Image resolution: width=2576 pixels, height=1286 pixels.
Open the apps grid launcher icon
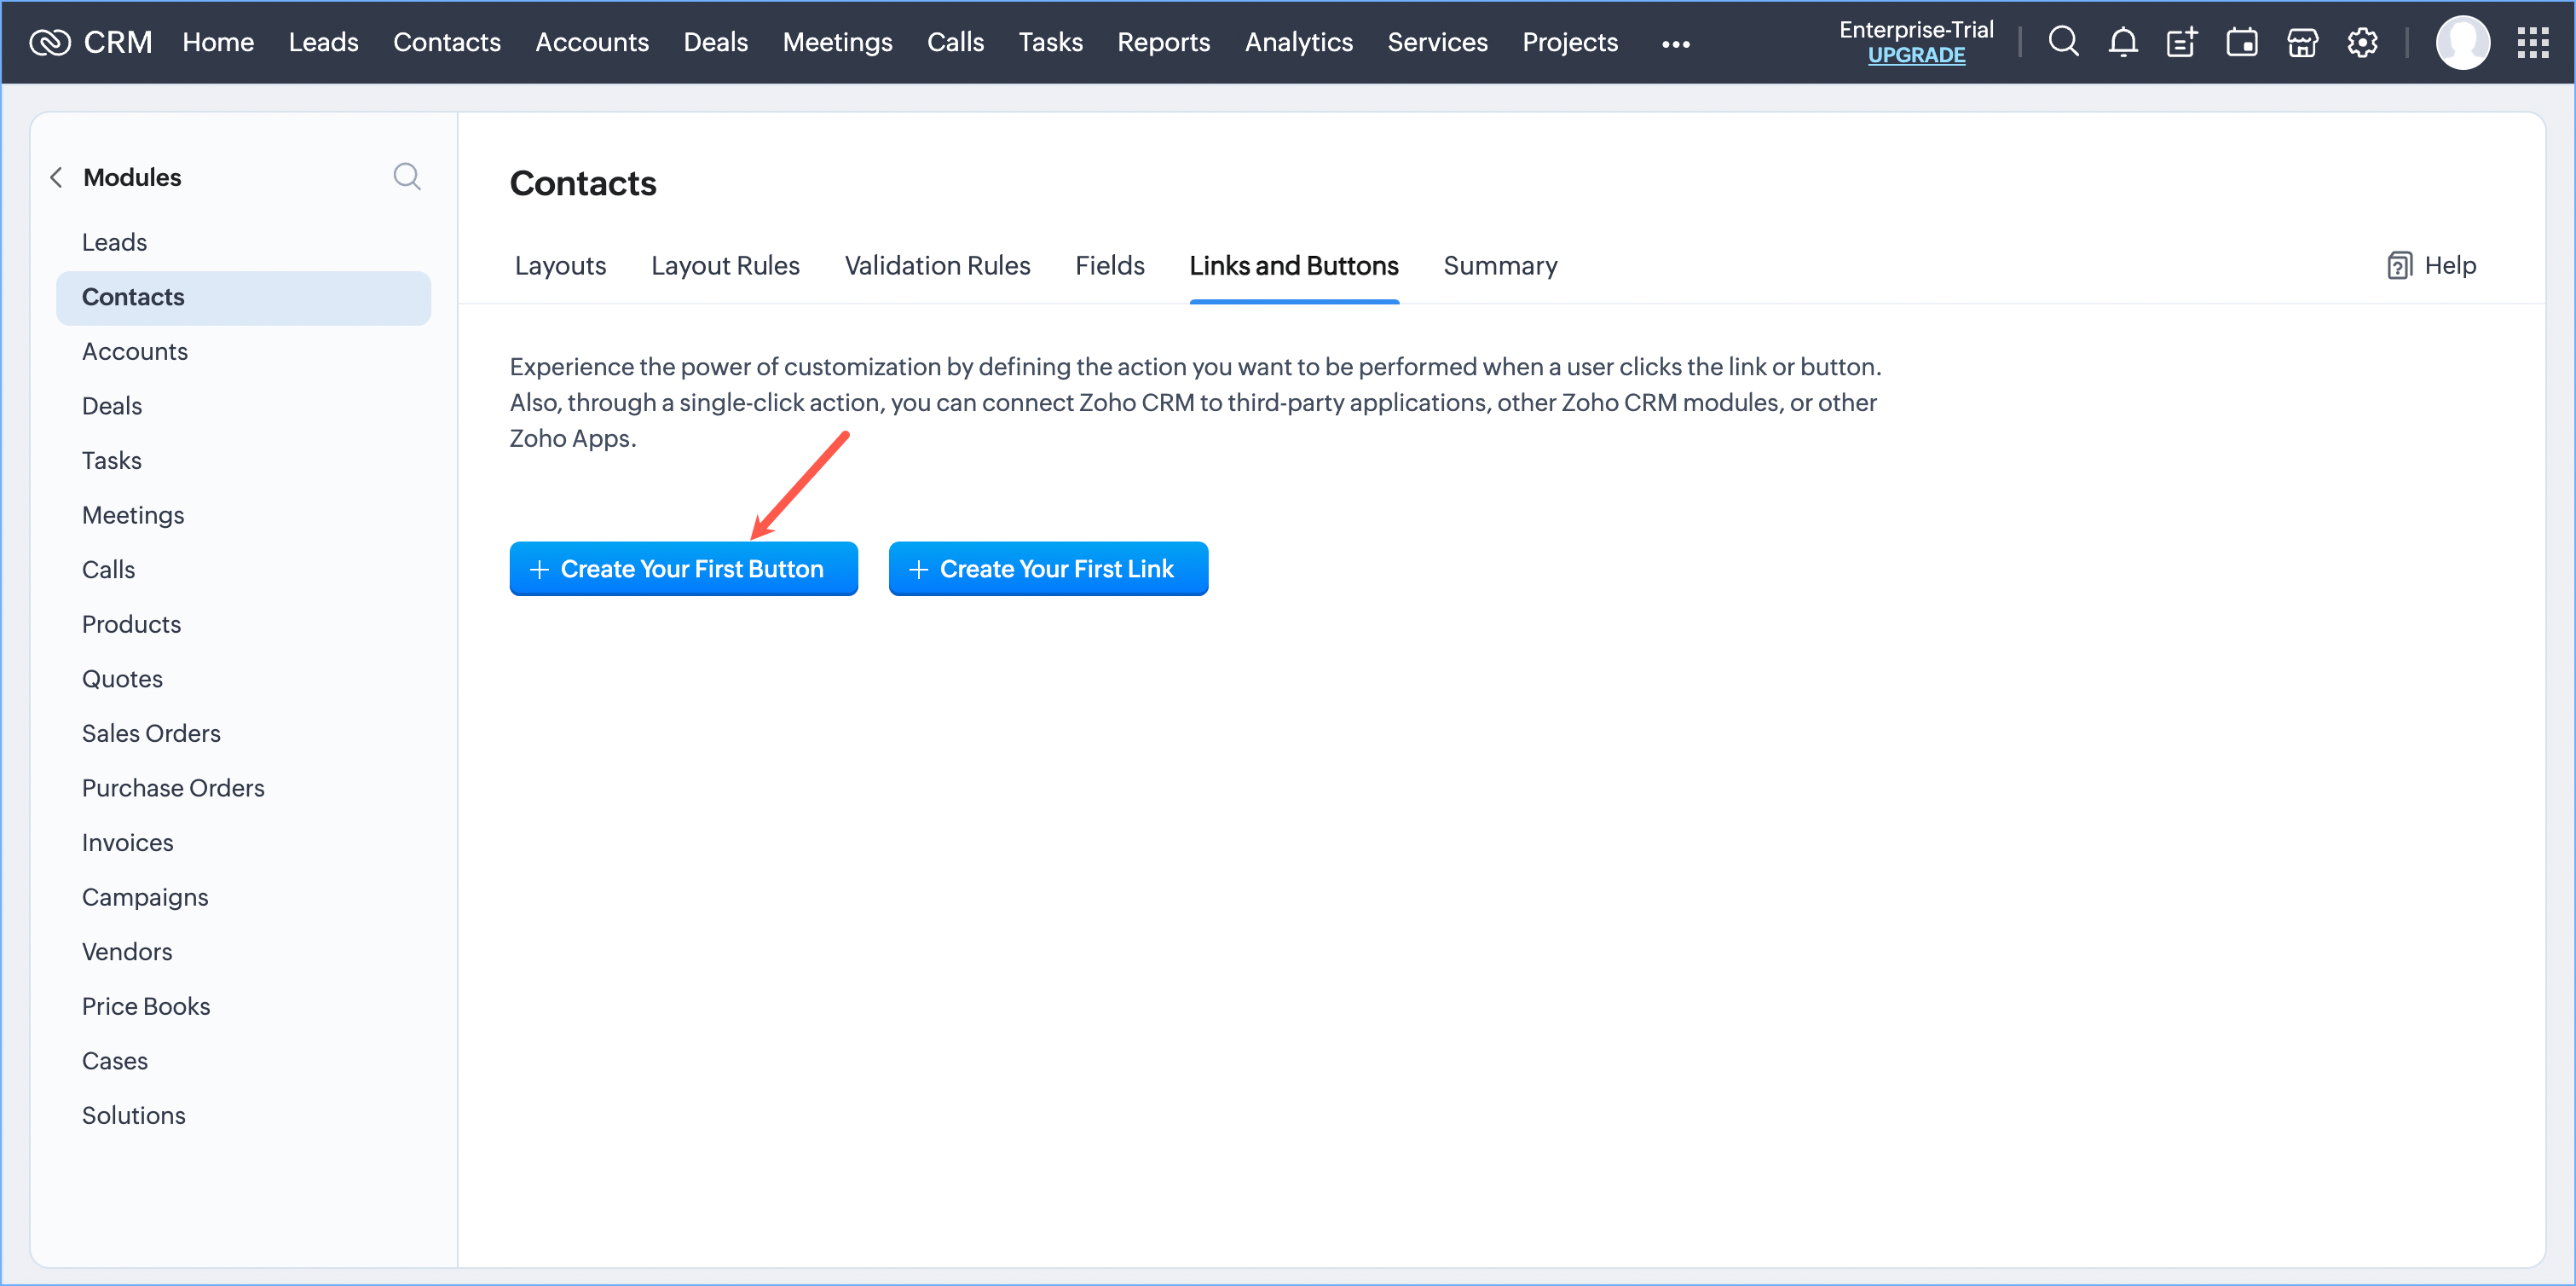[2533, 42]
